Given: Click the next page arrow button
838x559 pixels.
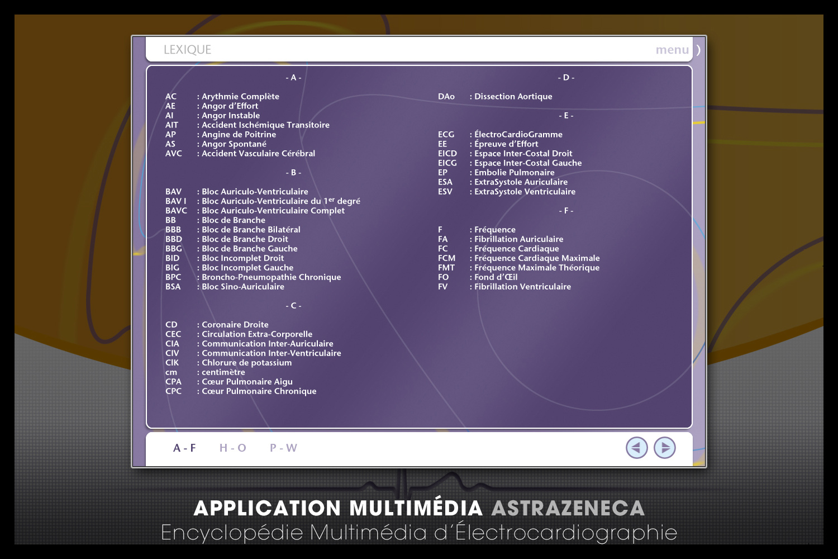Looking at the screenshot, I should point(665,448).
